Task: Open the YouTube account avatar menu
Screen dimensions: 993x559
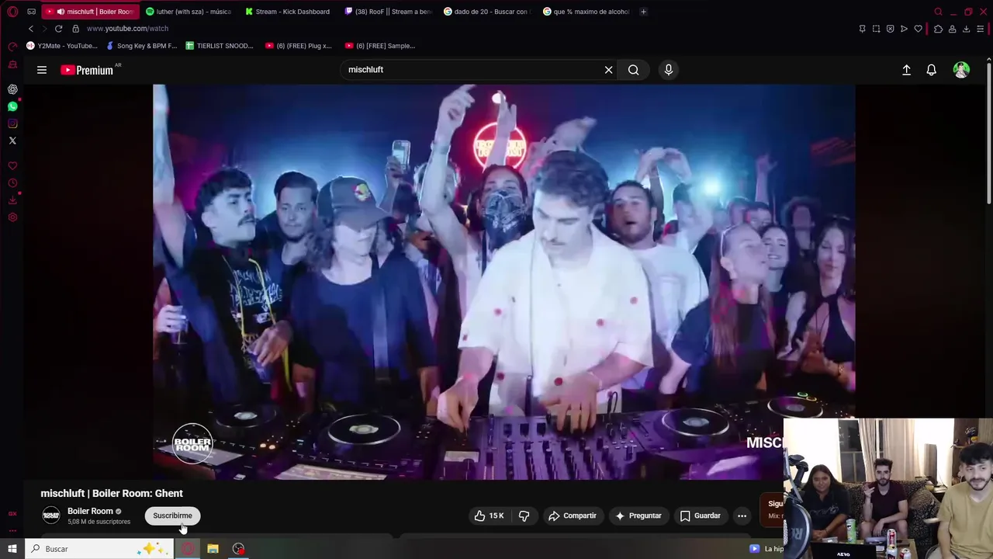Action: pyautogui.click(x=961, y=70)
